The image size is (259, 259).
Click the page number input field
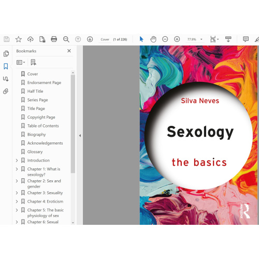coord(105,39)
